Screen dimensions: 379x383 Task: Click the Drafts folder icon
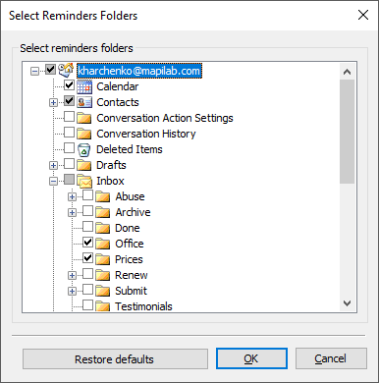pyautogui.click(x=84, y=165)
